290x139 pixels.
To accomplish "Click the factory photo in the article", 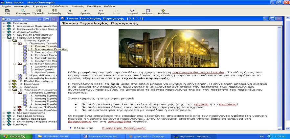I will pyautogui.click(x=168, y=48).
